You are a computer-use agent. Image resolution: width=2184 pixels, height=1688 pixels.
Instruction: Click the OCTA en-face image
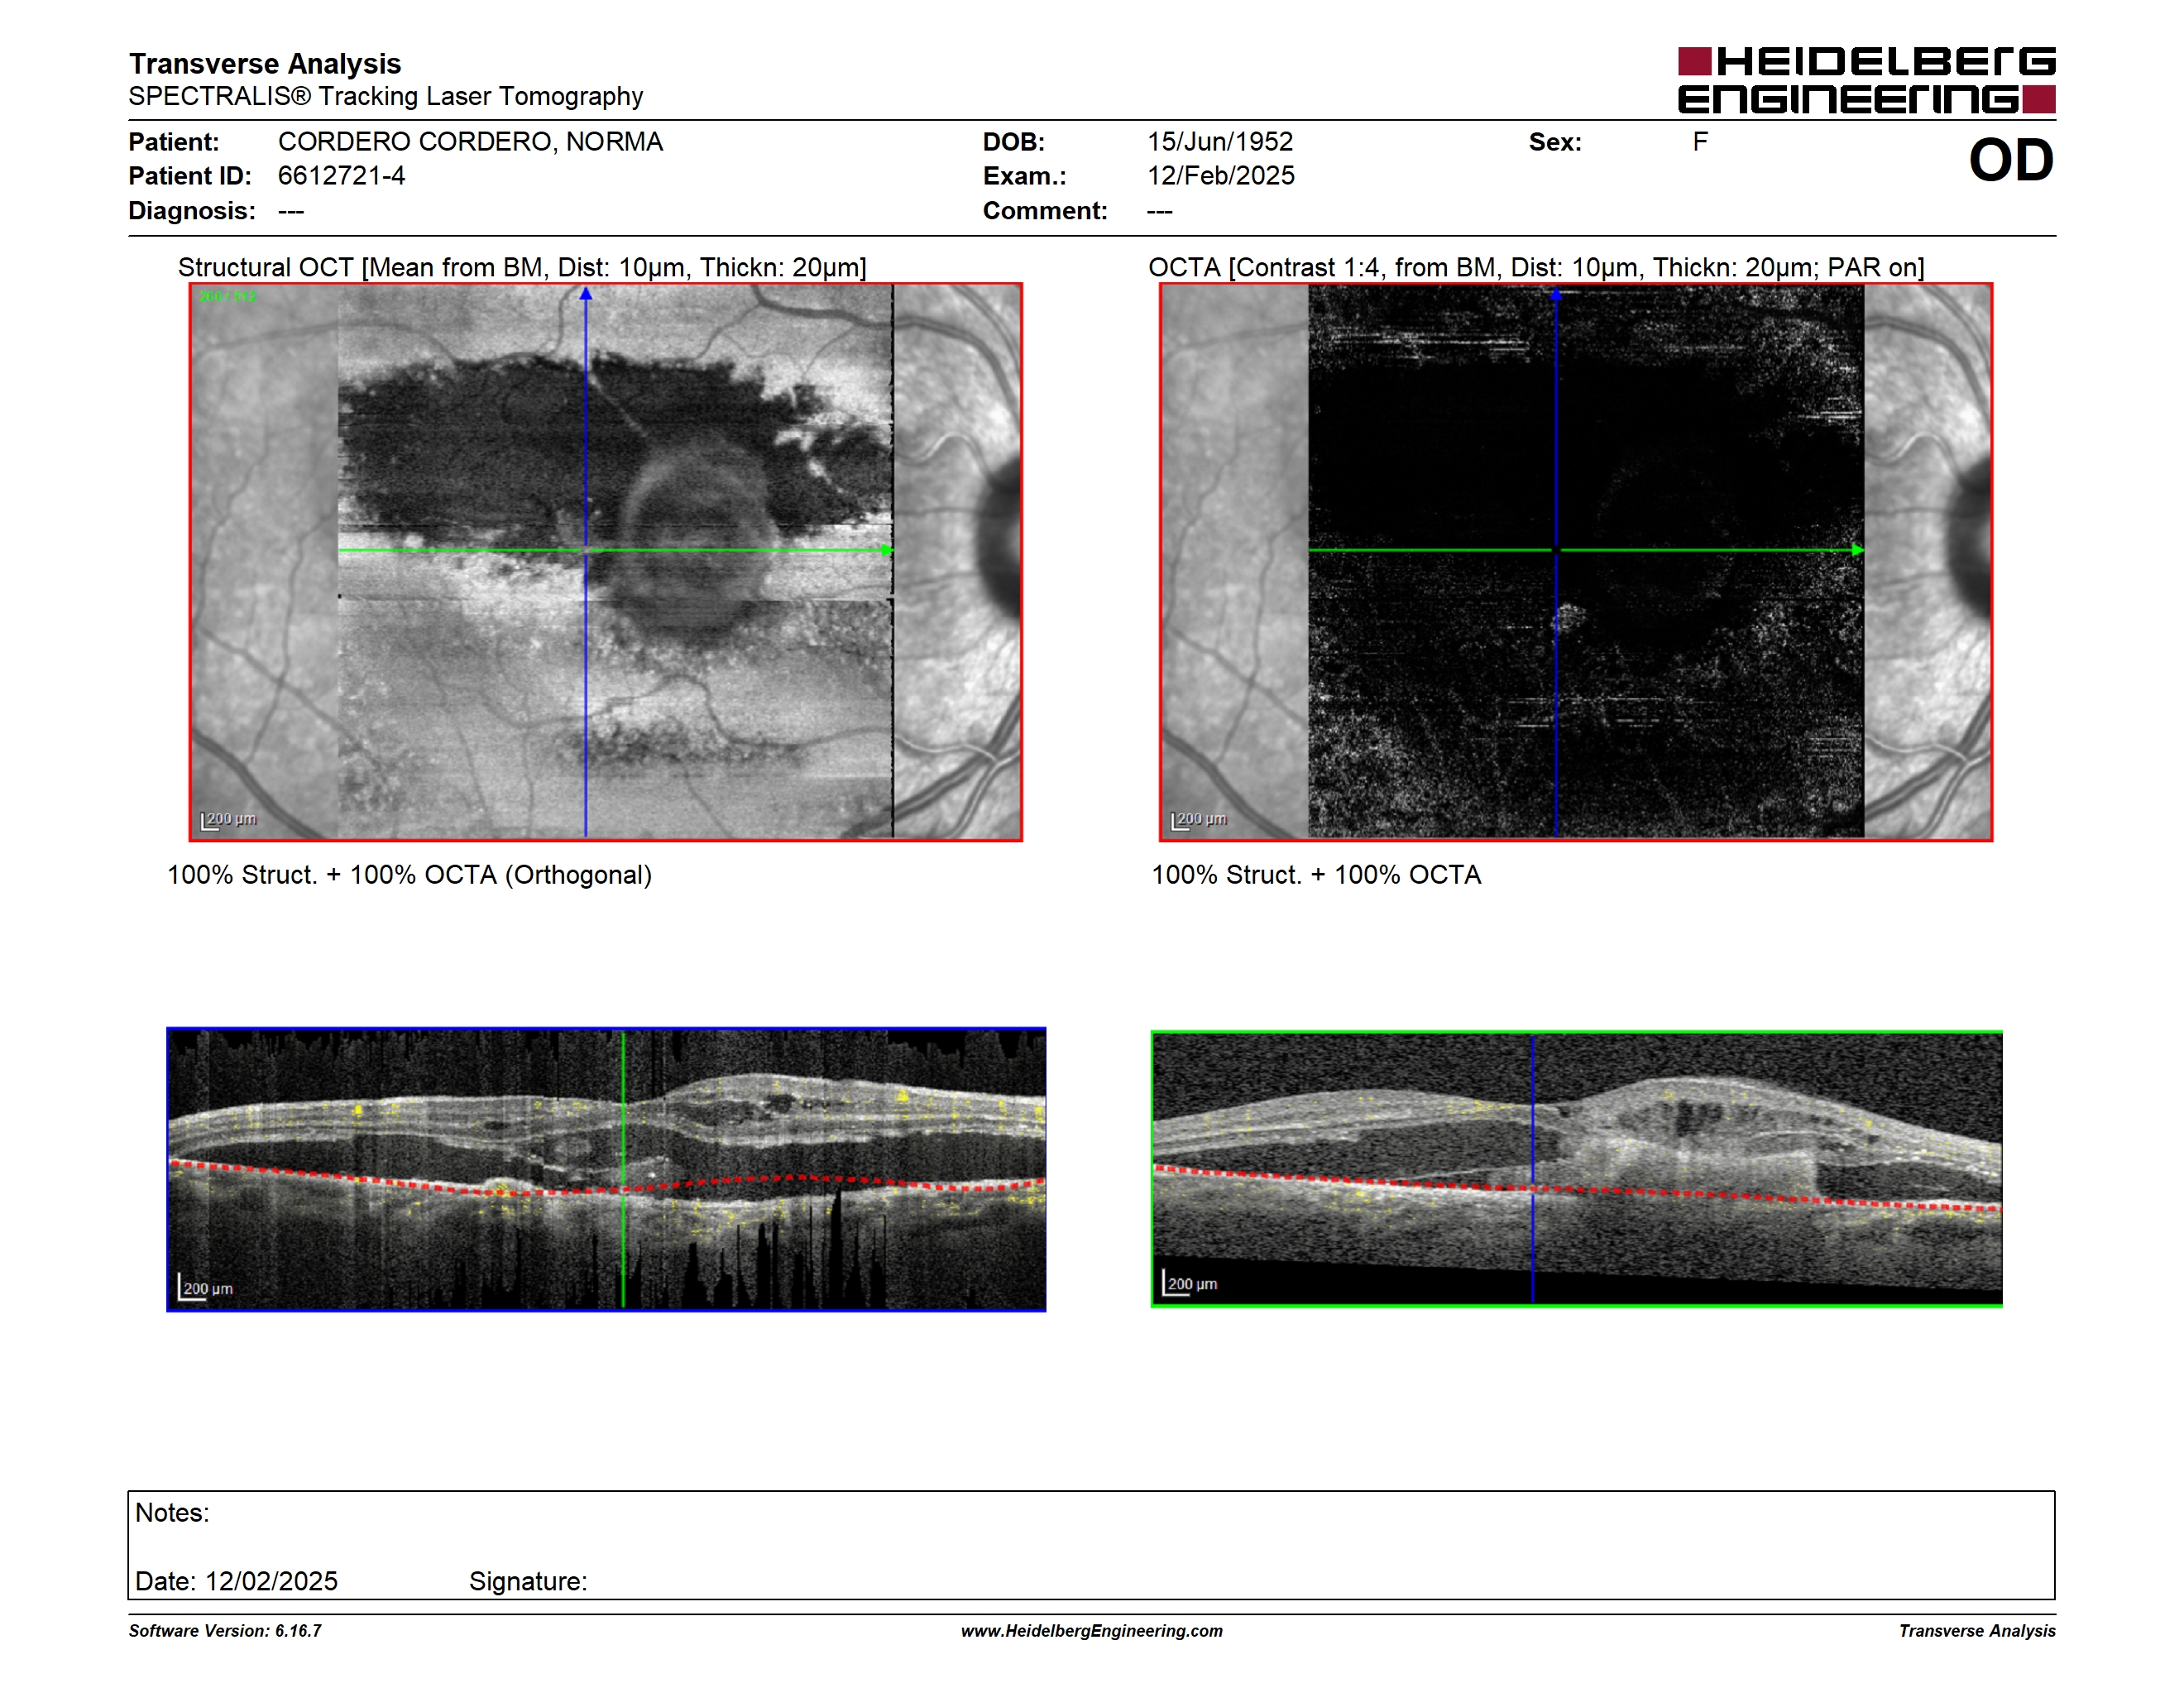tap(1576, 562)
